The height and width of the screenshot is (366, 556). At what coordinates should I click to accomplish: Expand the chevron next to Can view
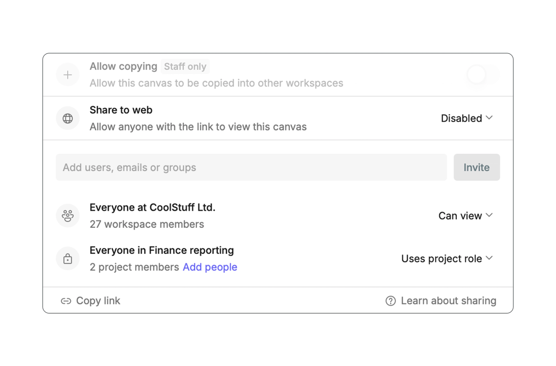pyautogui.click(x=489, y=215)
